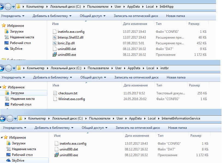
Task: Select Ionic.Zip.dll file icon
Action: [x=54, y=43]
